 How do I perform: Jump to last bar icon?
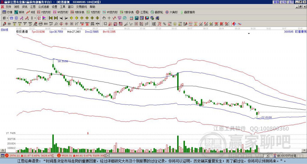tap(56, 18)
